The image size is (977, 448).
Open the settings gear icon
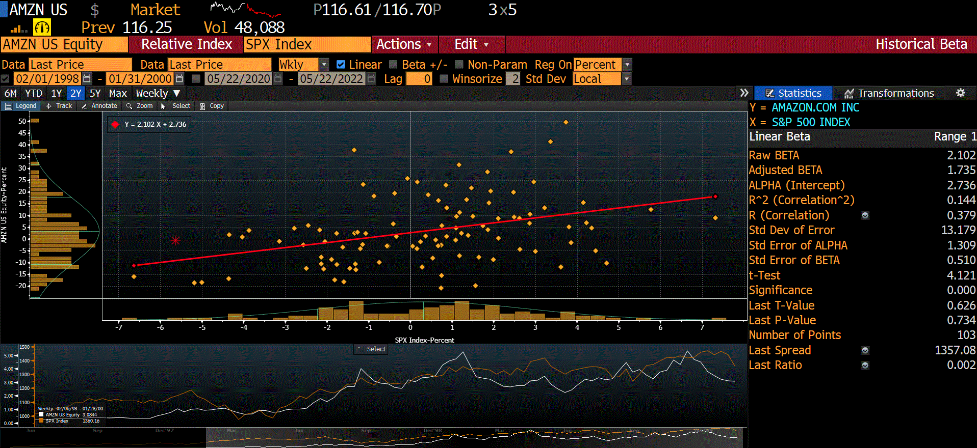[x=961, y=93]
